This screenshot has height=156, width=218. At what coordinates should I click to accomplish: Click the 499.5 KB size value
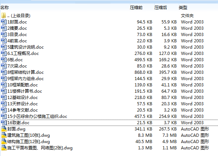coord(143,60)
